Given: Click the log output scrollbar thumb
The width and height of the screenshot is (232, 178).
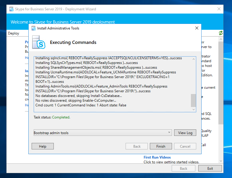Looking at the screenshot, I should tap(193, 100).
